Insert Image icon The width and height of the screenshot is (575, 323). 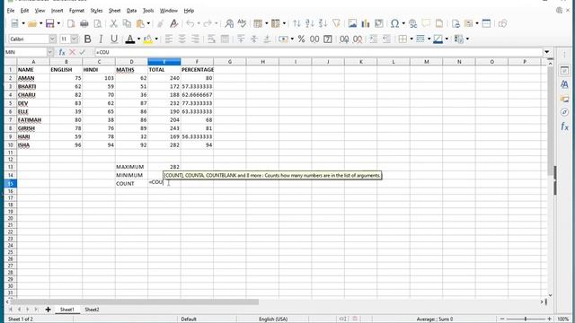352,24
